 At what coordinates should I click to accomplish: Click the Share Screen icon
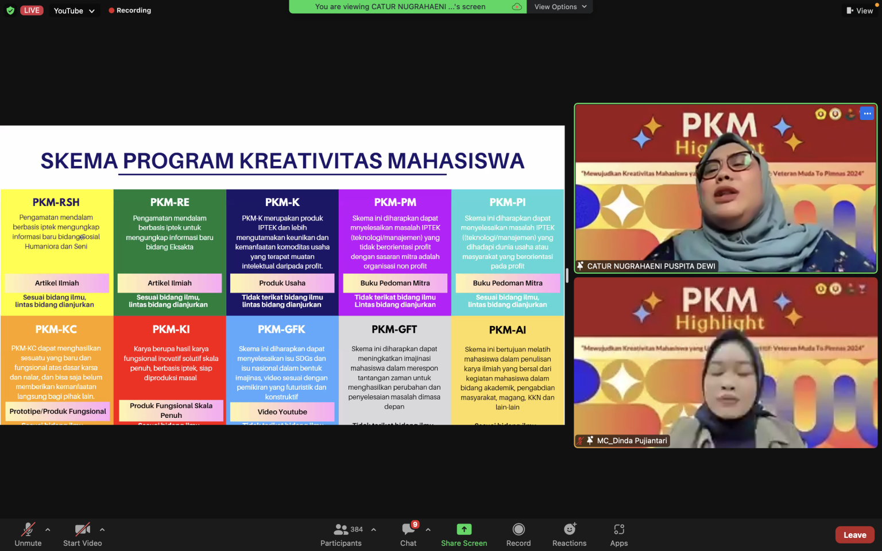[x=463, y=529]
